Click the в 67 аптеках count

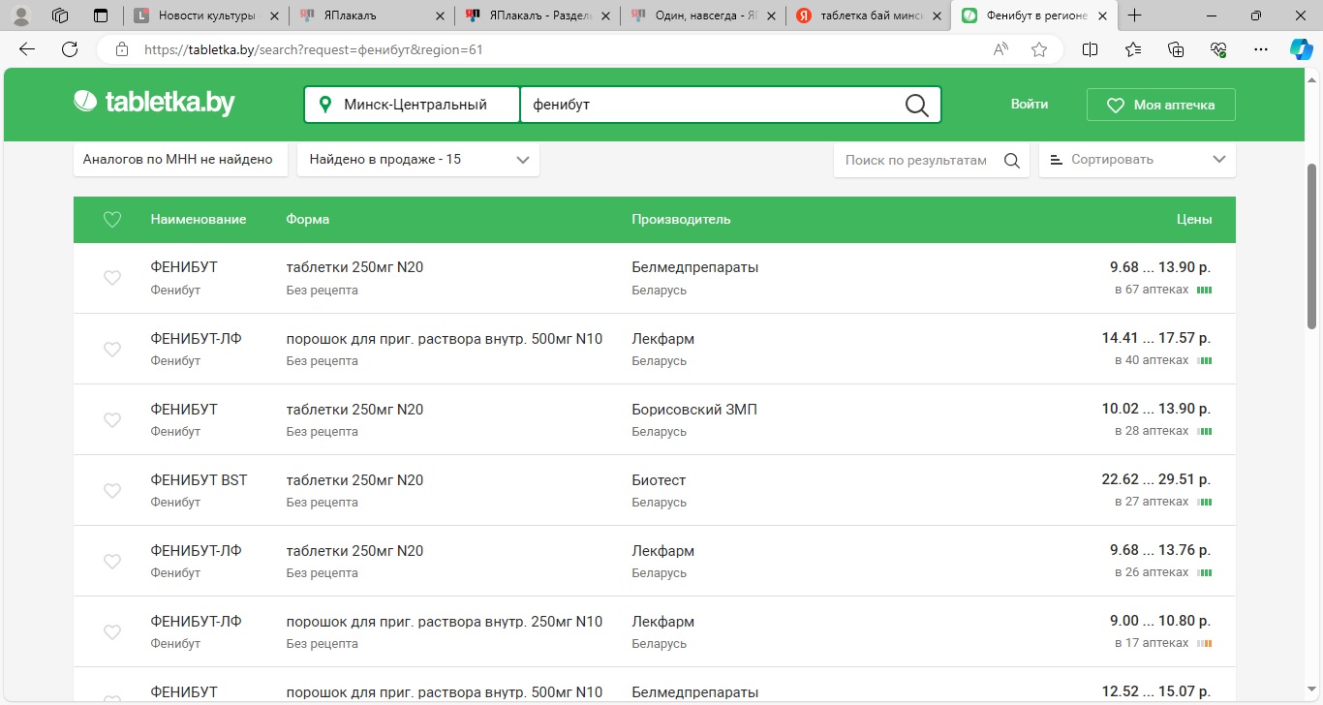(1152, 290)
